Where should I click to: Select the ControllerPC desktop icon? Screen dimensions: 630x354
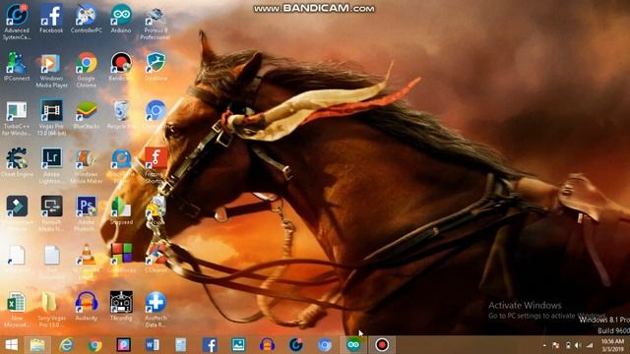coord(86,19)
